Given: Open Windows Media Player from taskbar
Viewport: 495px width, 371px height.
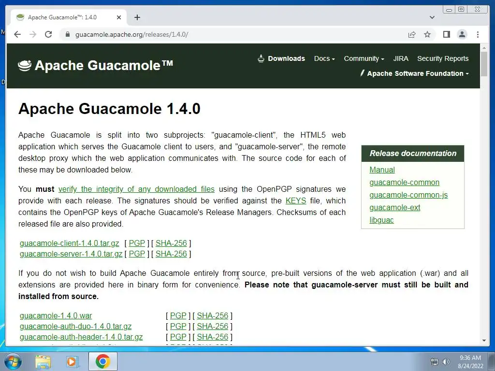Looking at the screenshot, I should tap(72, 362).
